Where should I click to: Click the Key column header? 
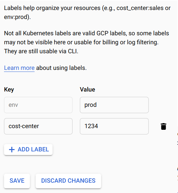click(9, 90)
